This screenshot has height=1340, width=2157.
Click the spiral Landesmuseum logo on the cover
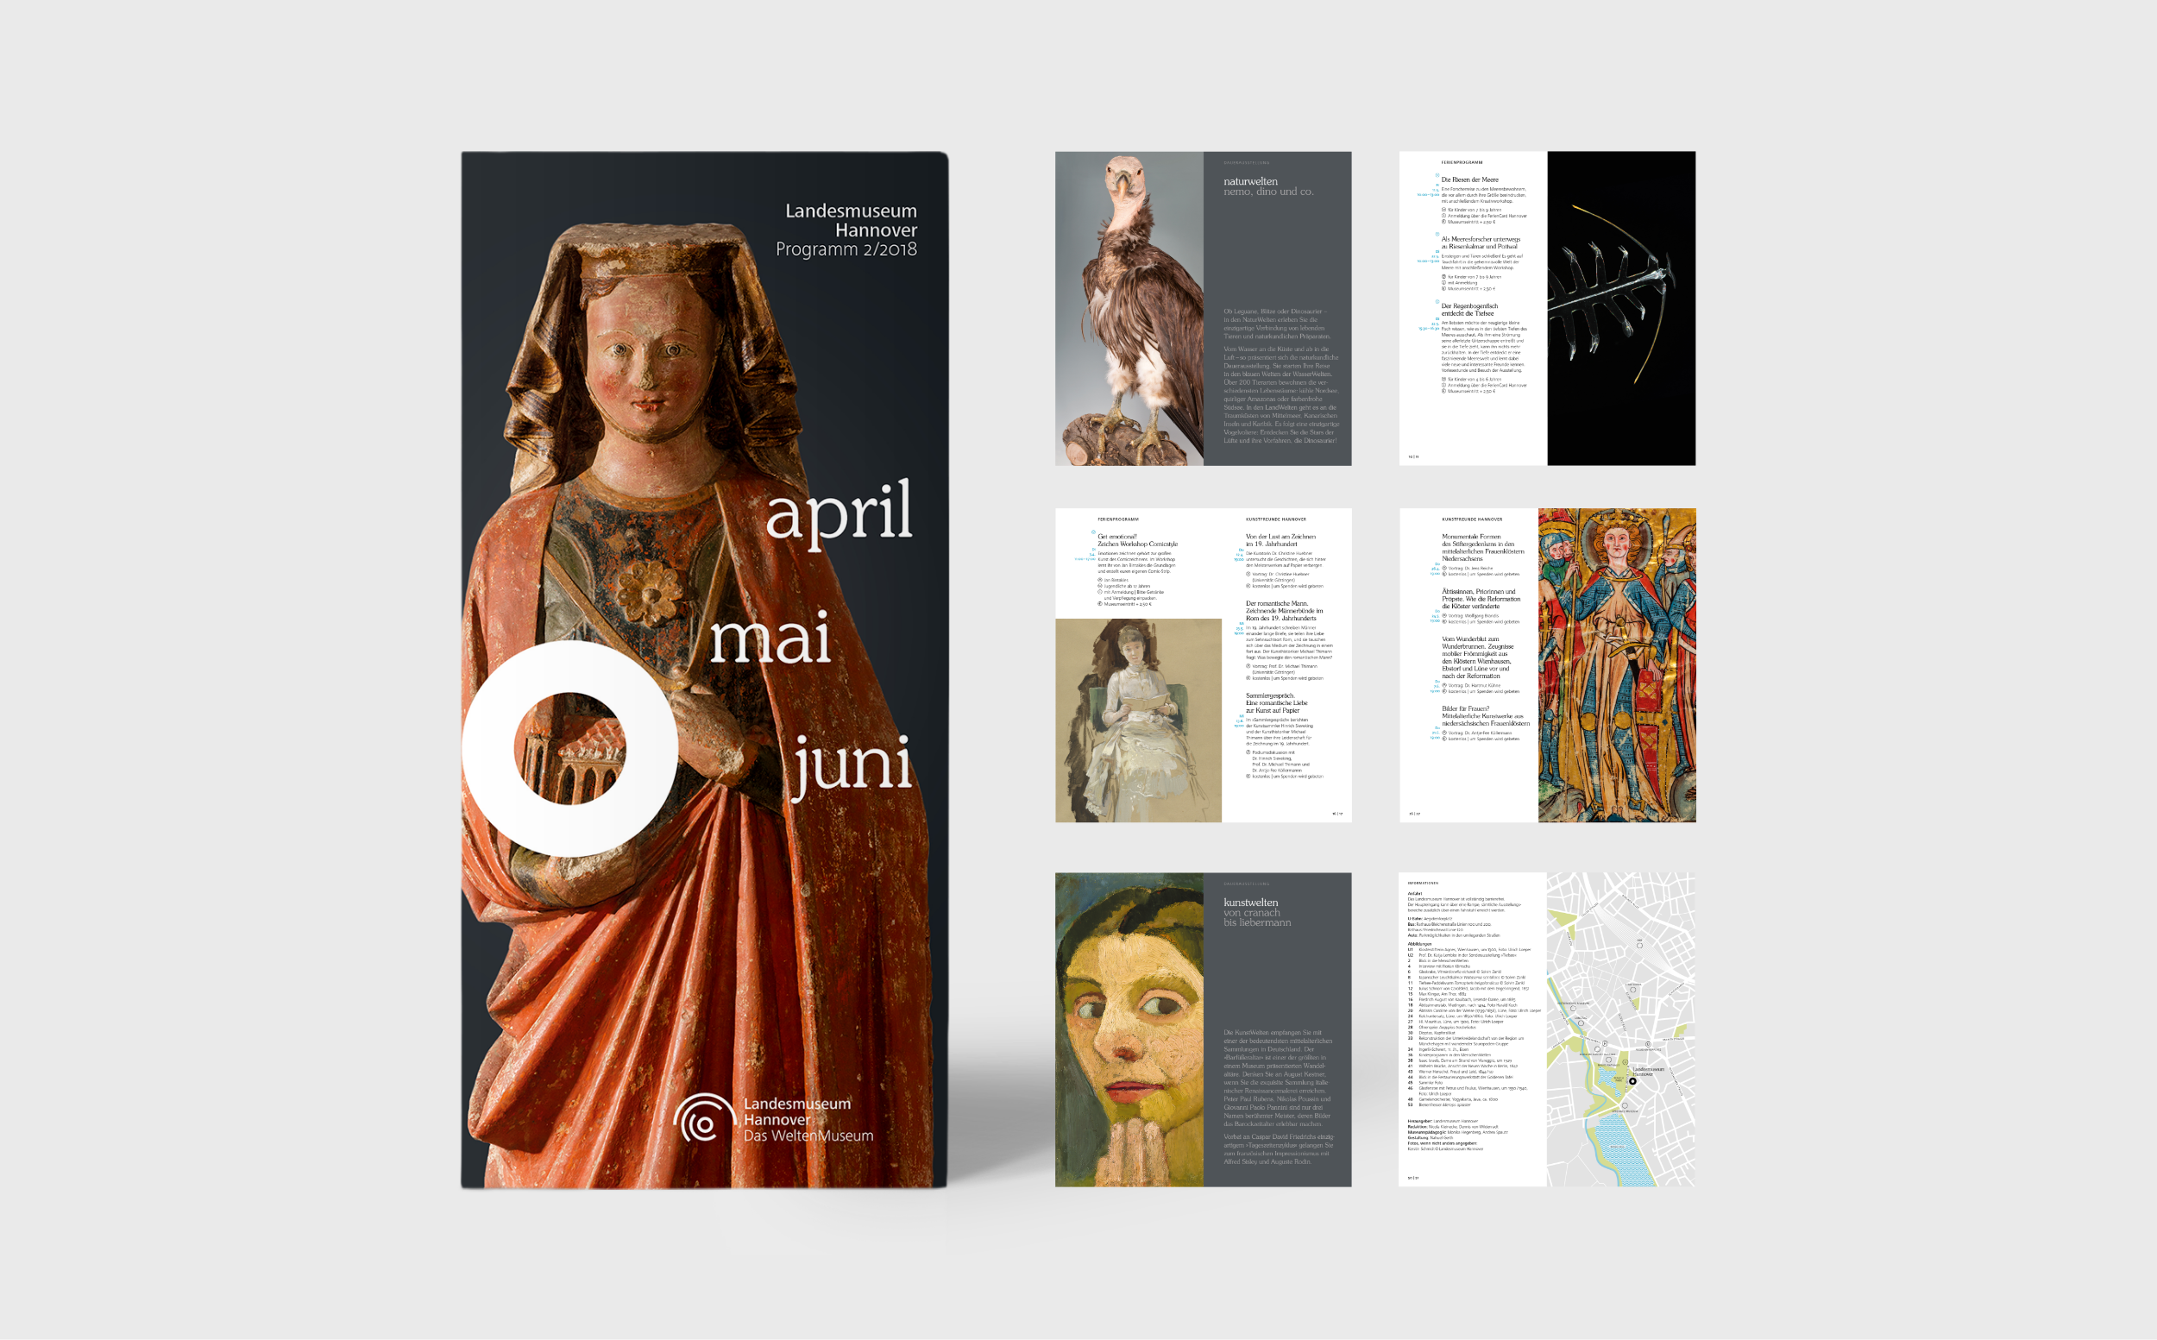pyautogui.click(x=704, y=1119)
